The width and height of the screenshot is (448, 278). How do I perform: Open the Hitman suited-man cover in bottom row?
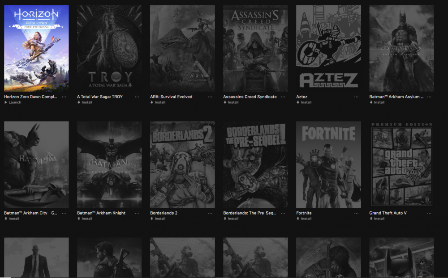point(36,257)
